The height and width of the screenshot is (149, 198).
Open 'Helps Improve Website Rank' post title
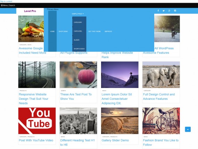coord(117,55)
